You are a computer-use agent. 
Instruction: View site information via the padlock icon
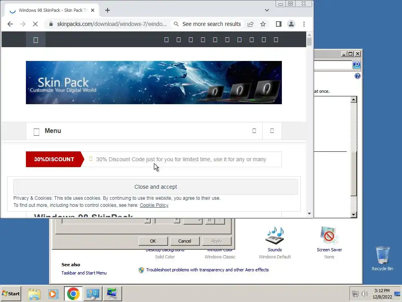click(51, 24)
